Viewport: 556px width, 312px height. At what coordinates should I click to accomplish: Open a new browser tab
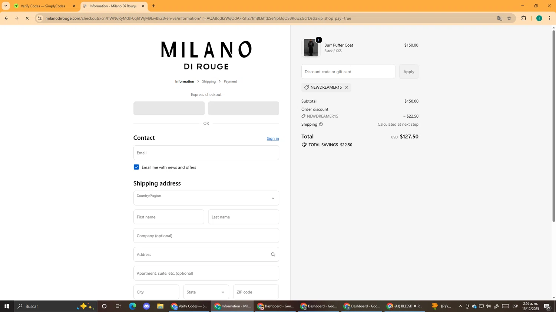153,6
